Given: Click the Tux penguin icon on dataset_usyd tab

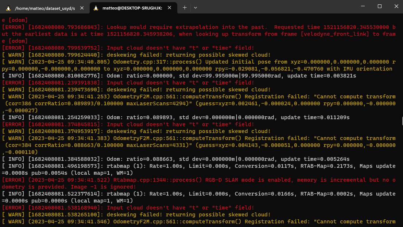Looking at the screenshot, I should click(x=8, y=8).
